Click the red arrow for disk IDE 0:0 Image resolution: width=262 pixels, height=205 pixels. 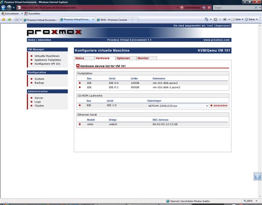(79, 83)
